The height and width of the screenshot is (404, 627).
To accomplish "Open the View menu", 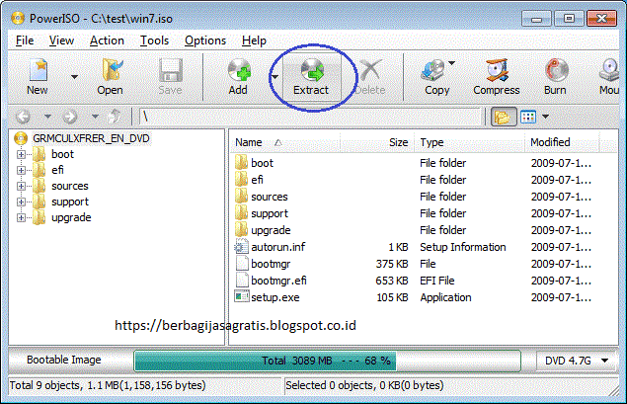I will 61,40.
